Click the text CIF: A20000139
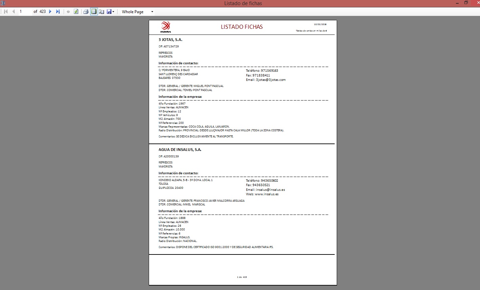This screenshot has width=480, height=290. 169,156
